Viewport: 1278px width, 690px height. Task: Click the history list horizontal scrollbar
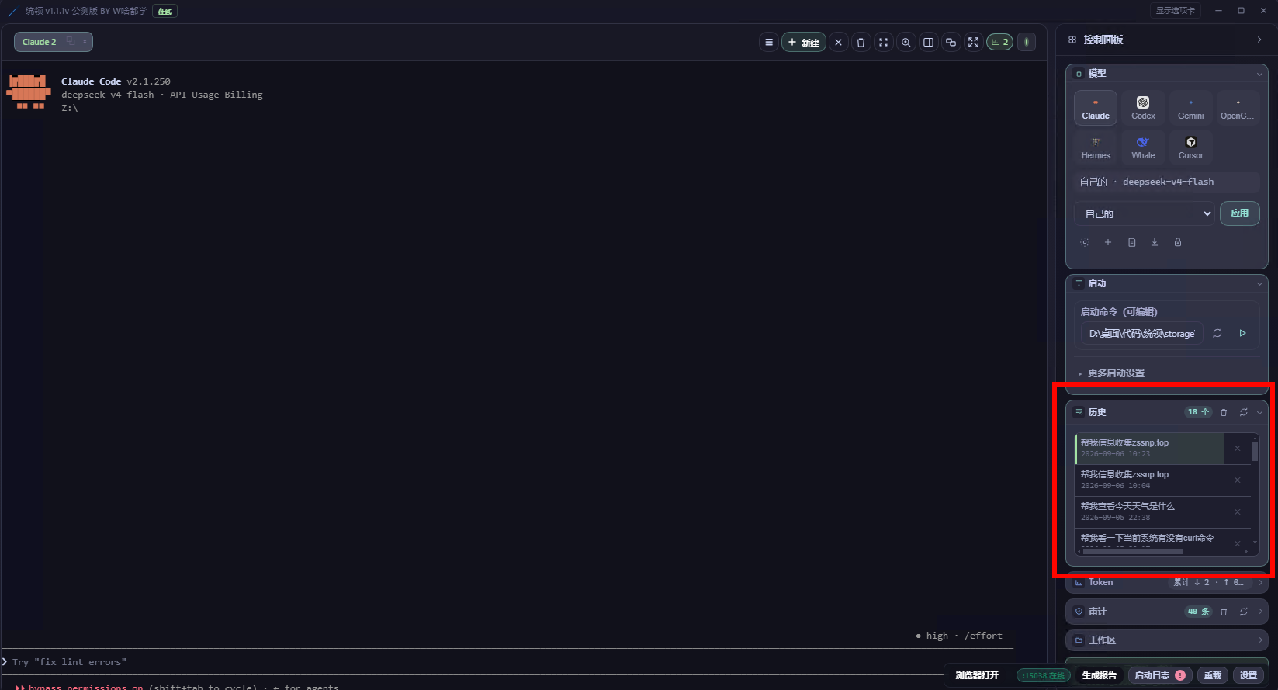point(1133,552)
